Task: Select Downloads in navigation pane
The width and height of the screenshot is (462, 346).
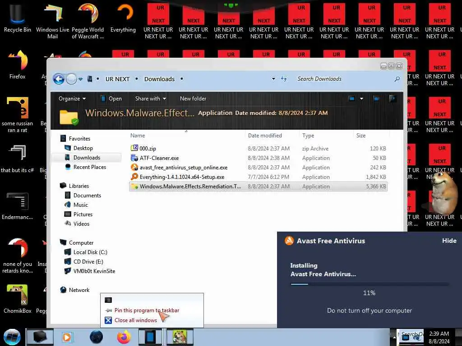Action: coord(87,157)
